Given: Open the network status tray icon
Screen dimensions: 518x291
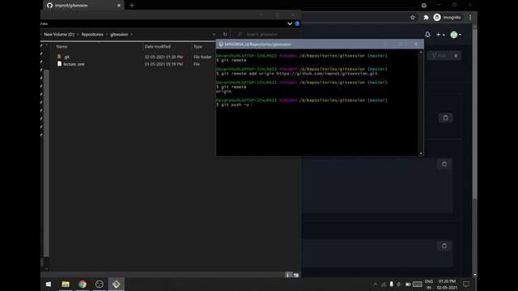Looking at the screenshot, I should [x=384, y=284].
